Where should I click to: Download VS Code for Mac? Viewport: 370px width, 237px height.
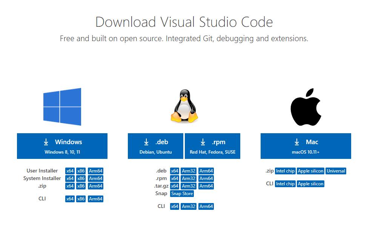pos(306,146)
